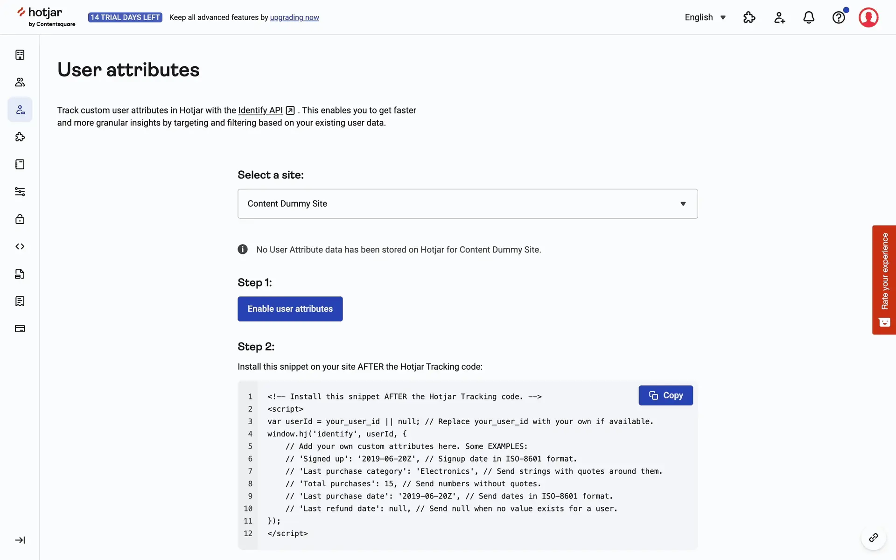Open the red user profile avatar
896x560 pixels.
[868, 17]
